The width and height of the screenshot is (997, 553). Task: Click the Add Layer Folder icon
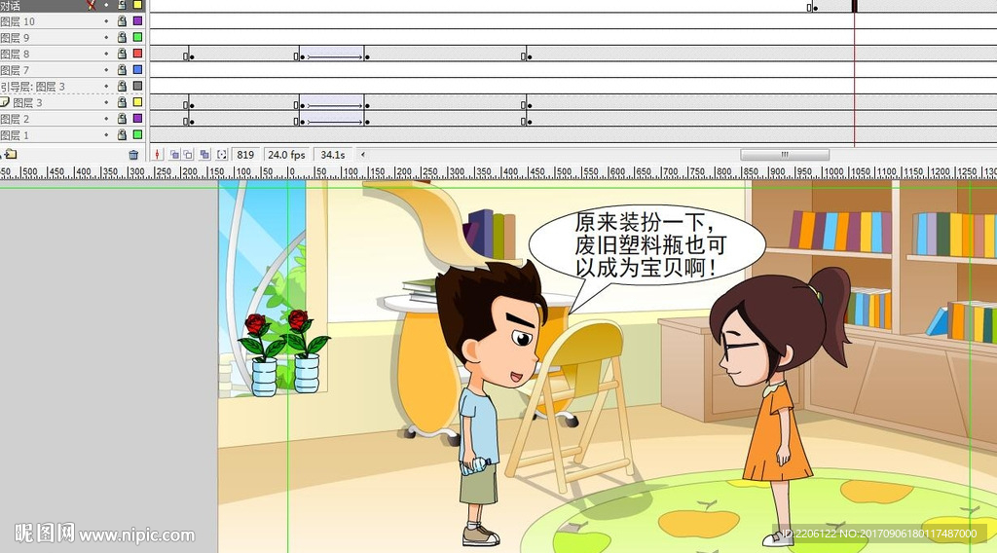(x=10, y=154)
